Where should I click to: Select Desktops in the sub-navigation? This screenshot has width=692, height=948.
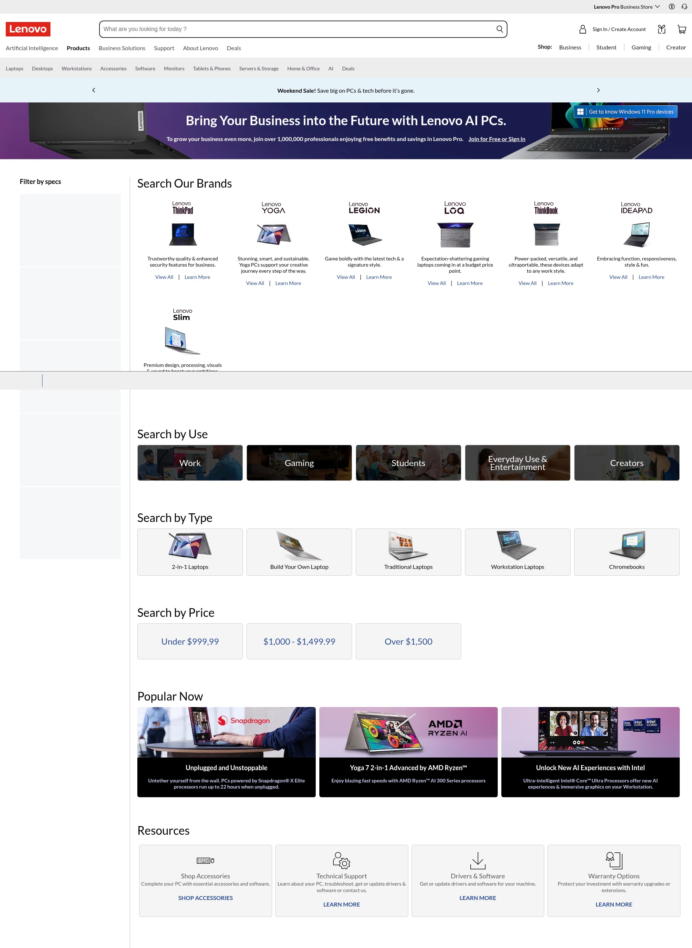point(42,69)
